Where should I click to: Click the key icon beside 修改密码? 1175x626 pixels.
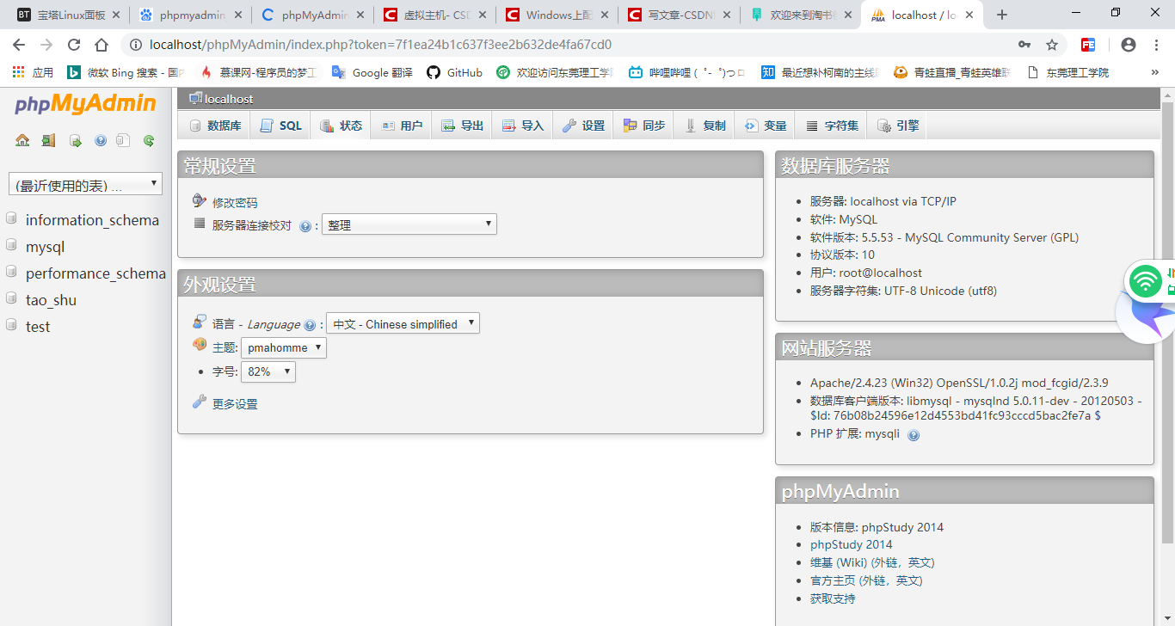(x=200, y=200)
